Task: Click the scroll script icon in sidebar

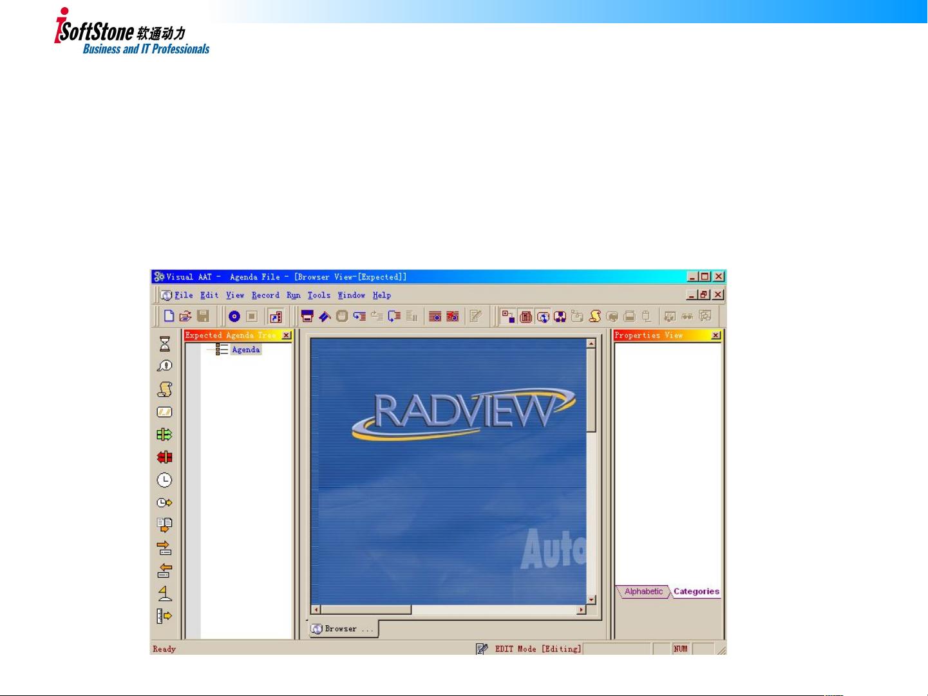Action: [x=165, y=389]
